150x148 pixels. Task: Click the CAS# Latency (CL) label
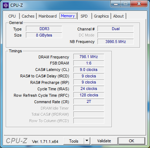coord(52,70)
